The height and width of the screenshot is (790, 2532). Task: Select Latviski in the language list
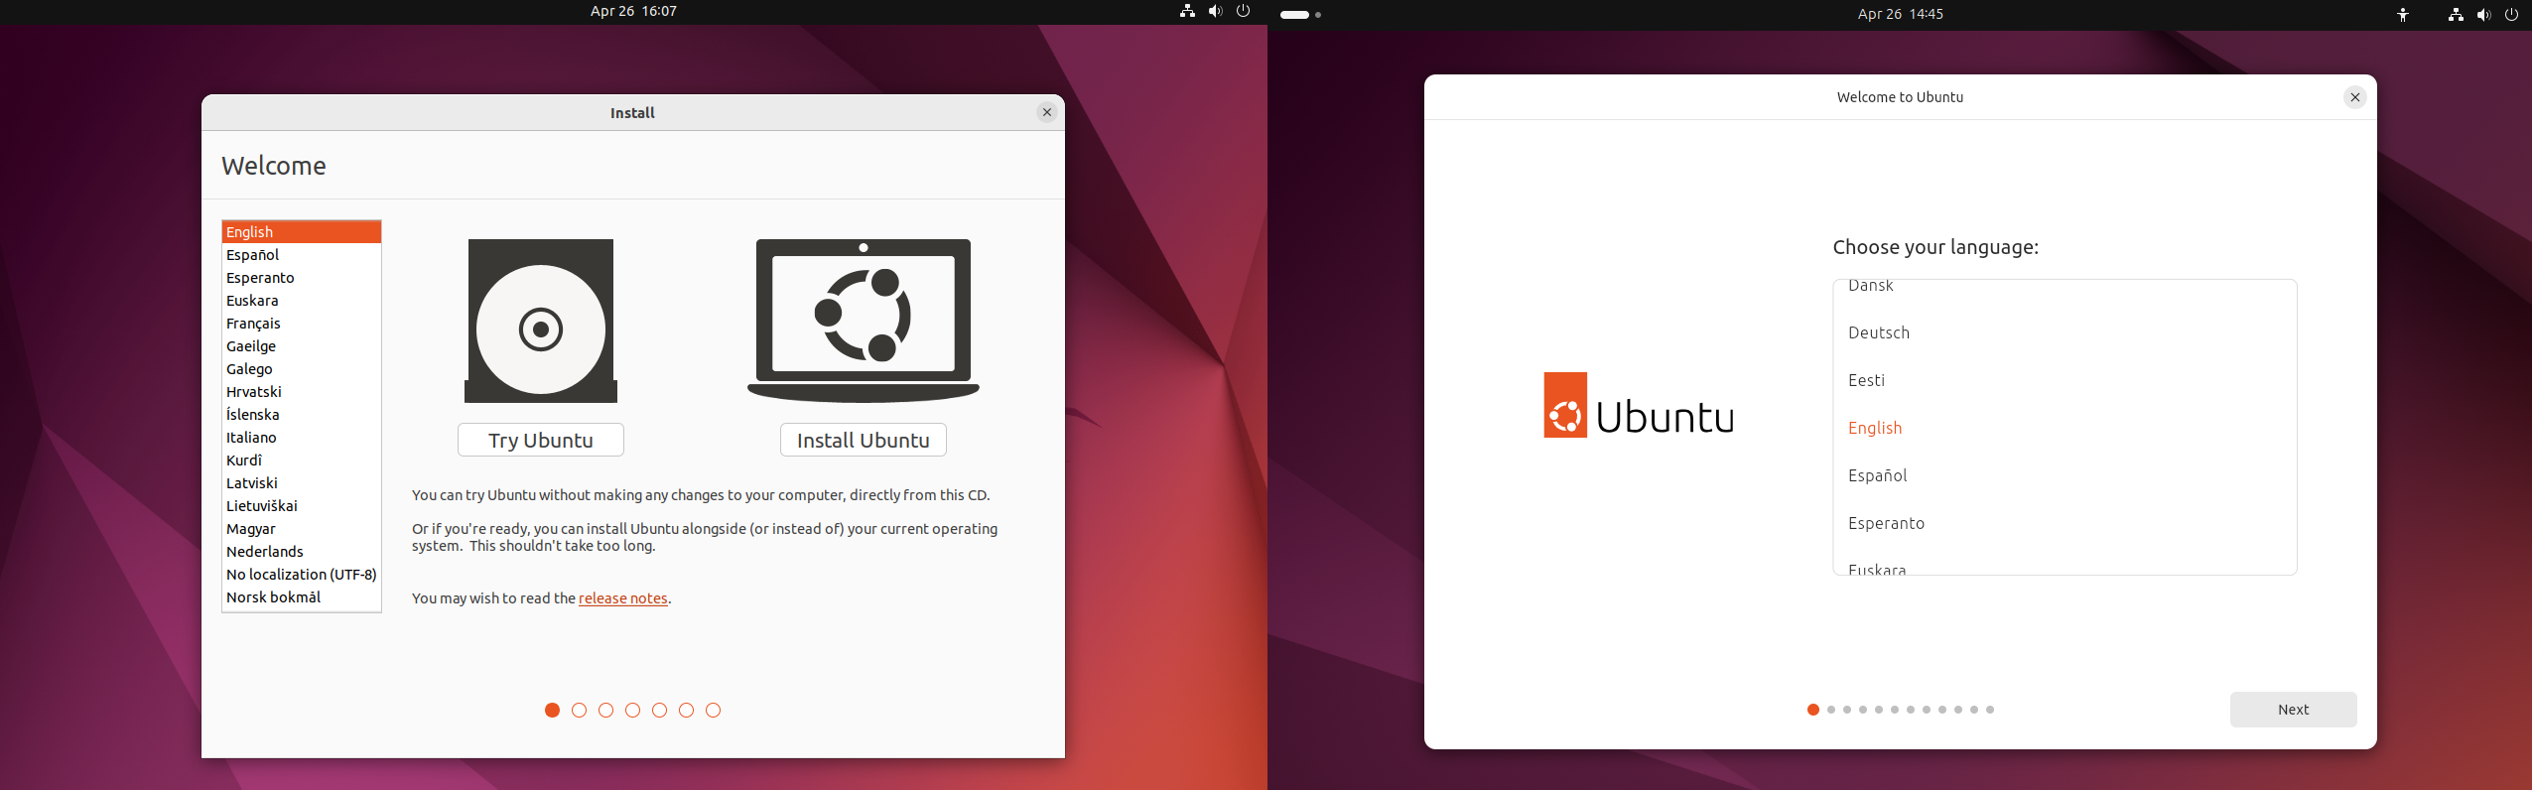302,483
